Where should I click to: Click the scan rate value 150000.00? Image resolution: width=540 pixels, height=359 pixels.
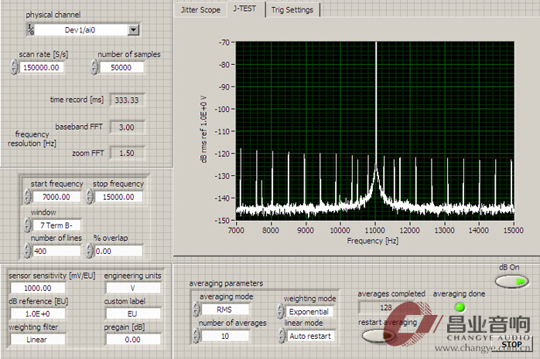41,67
